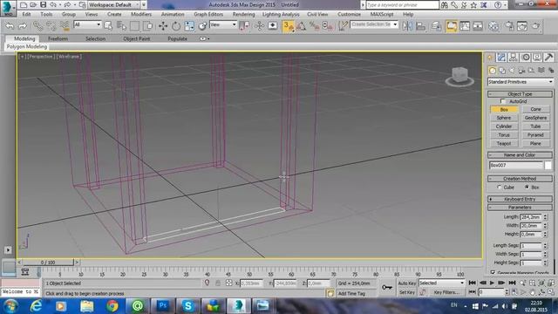This screenshot has width=558, height=314.
Task: Click the Teapot primitive button
Action: [504, 143]
